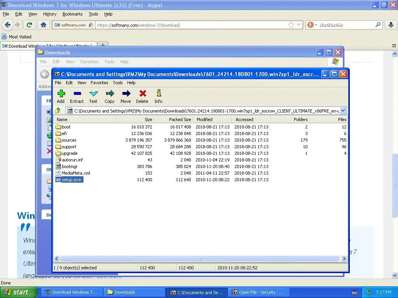Sort by the Files column header
398x298 pixels.
328,120
